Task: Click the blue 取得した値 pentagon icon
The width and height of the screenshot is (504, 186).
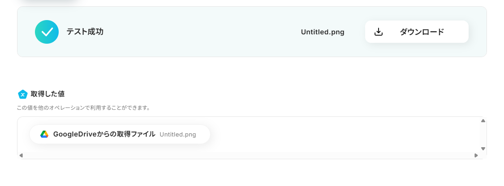Action: point(22,94)
